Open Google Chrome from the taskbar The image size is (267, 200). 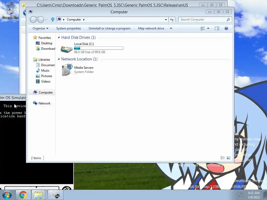coord(23,195)
